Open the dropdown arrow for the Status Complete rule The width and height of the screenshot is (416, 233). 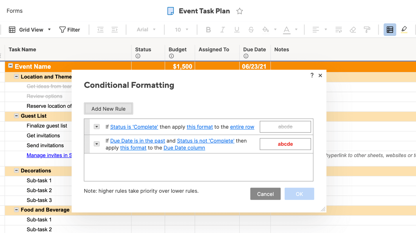tap(97, 127)
